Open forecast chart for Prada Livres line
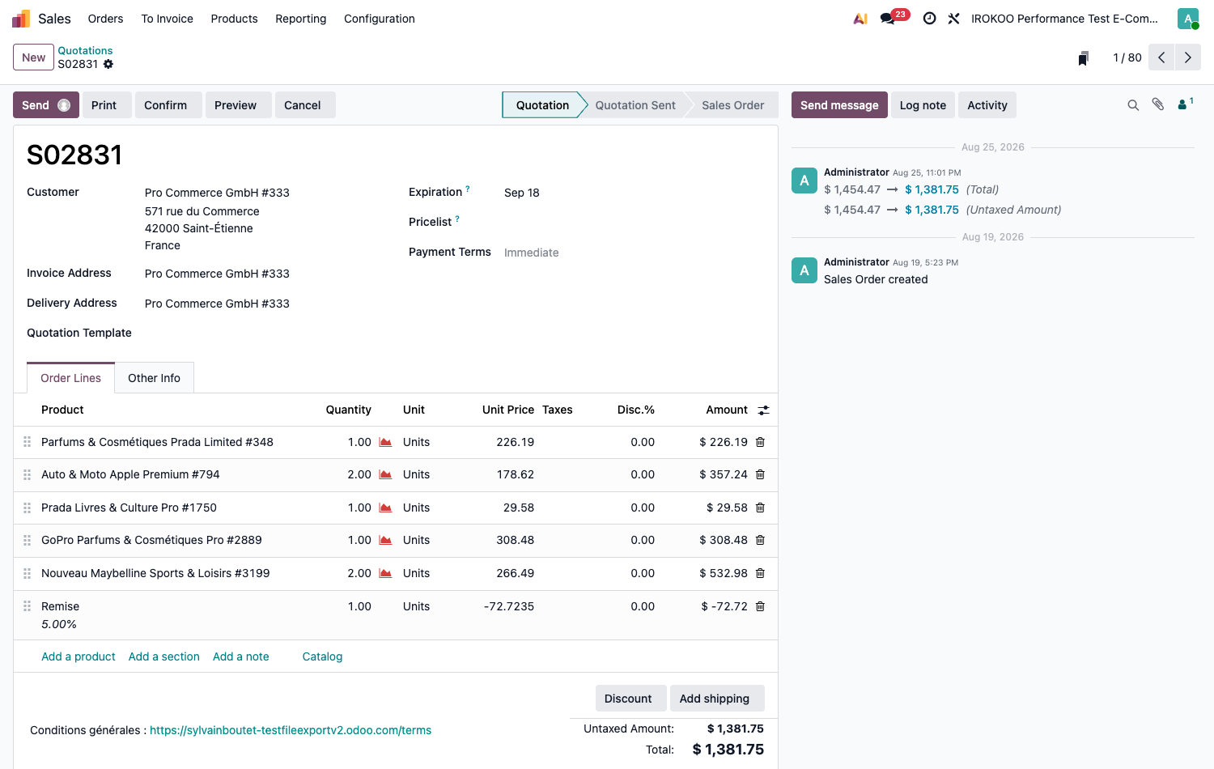Image resolution: width=1214 pixels, height=769 pixels. tap(386, 508)
